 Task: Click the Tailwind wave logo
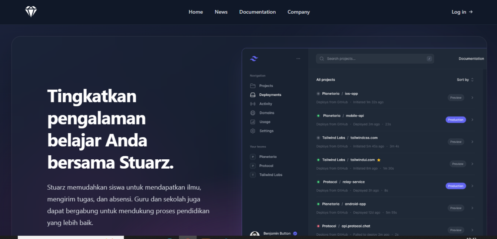[254, 59]
